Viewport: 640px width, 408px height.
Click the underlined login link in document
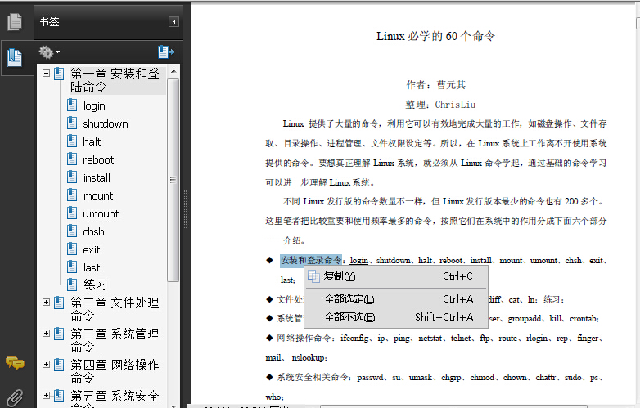[359, 261]
